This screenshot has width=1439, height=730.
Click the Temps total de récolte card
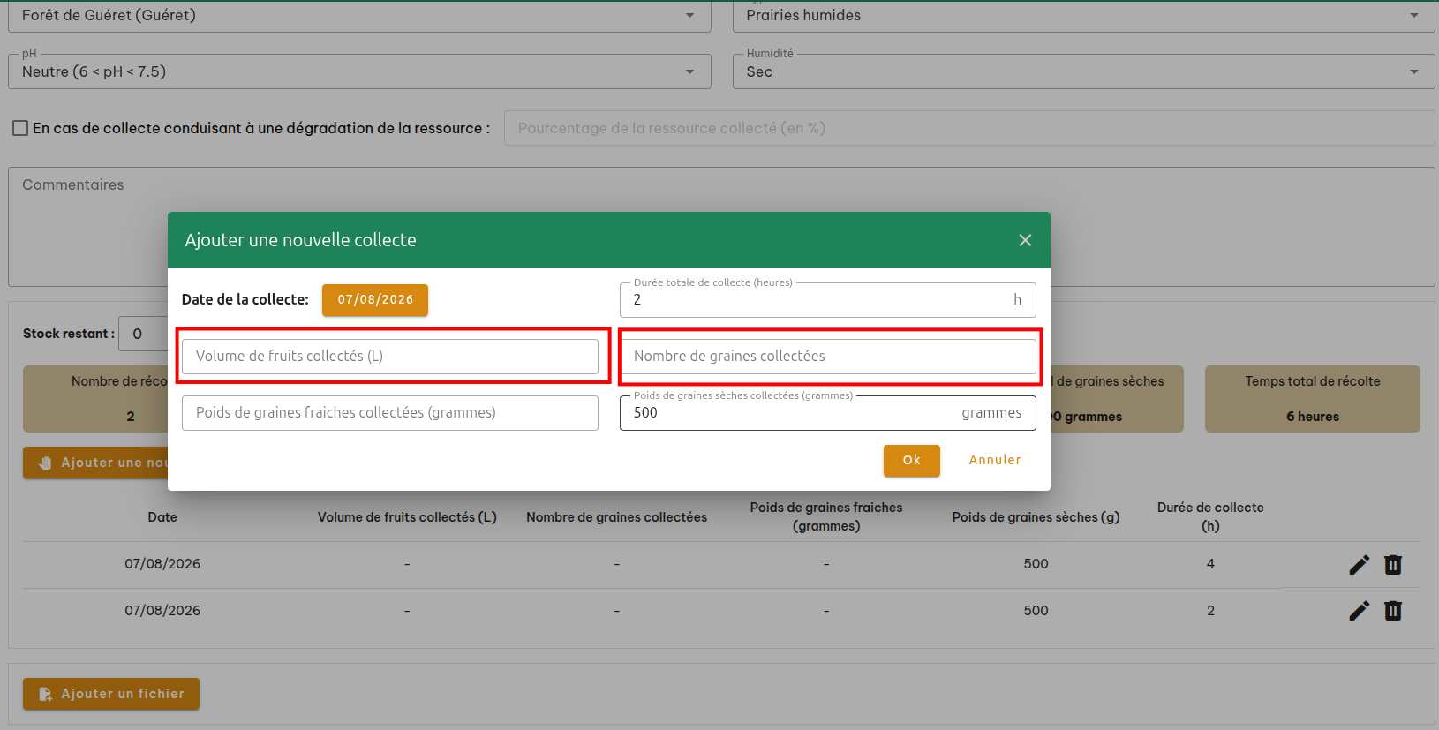[1313, 399]
